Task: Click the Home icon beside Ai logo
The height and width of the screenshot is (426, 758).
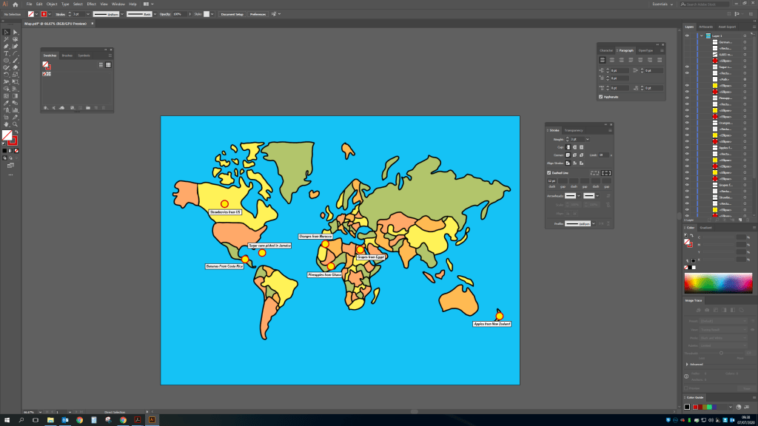Action: coord(16,4)
